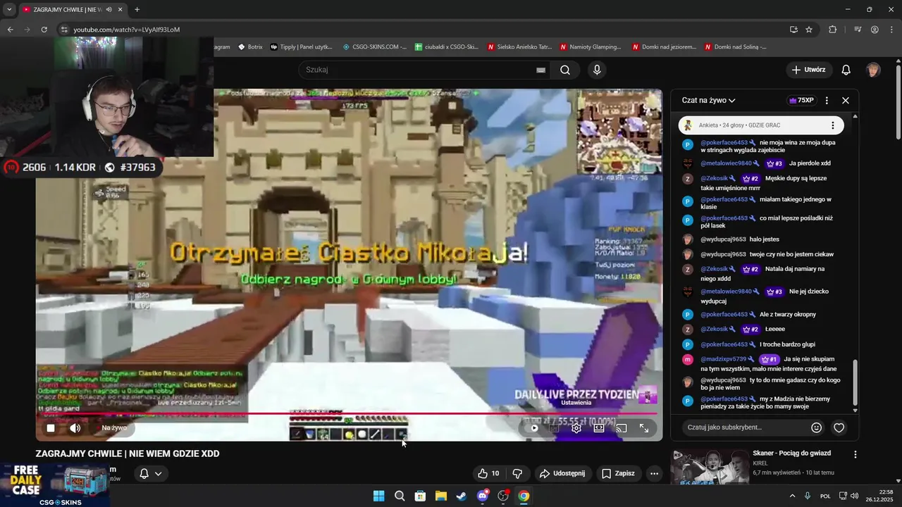
Task: Change the 'POL' input language in tray
Action: [825, 496]
